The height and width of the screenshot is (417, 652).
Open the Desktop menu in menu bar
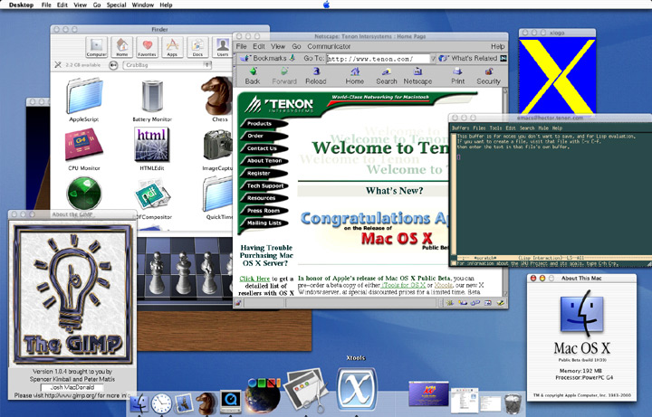[21, 5]
